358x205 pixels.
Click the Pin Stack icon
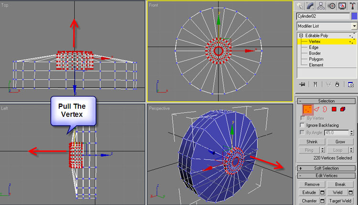tap(302, 84)
